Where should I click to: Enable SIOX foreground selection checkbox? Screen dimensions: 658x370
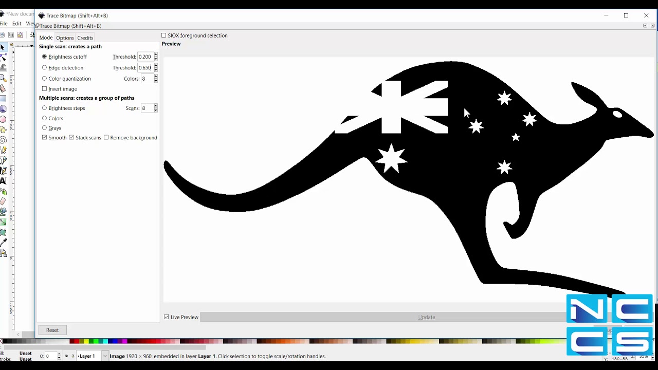163,35
